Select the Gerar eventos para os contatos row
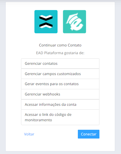121x154 pixels. pyautogui.click(x=60, y=84)
